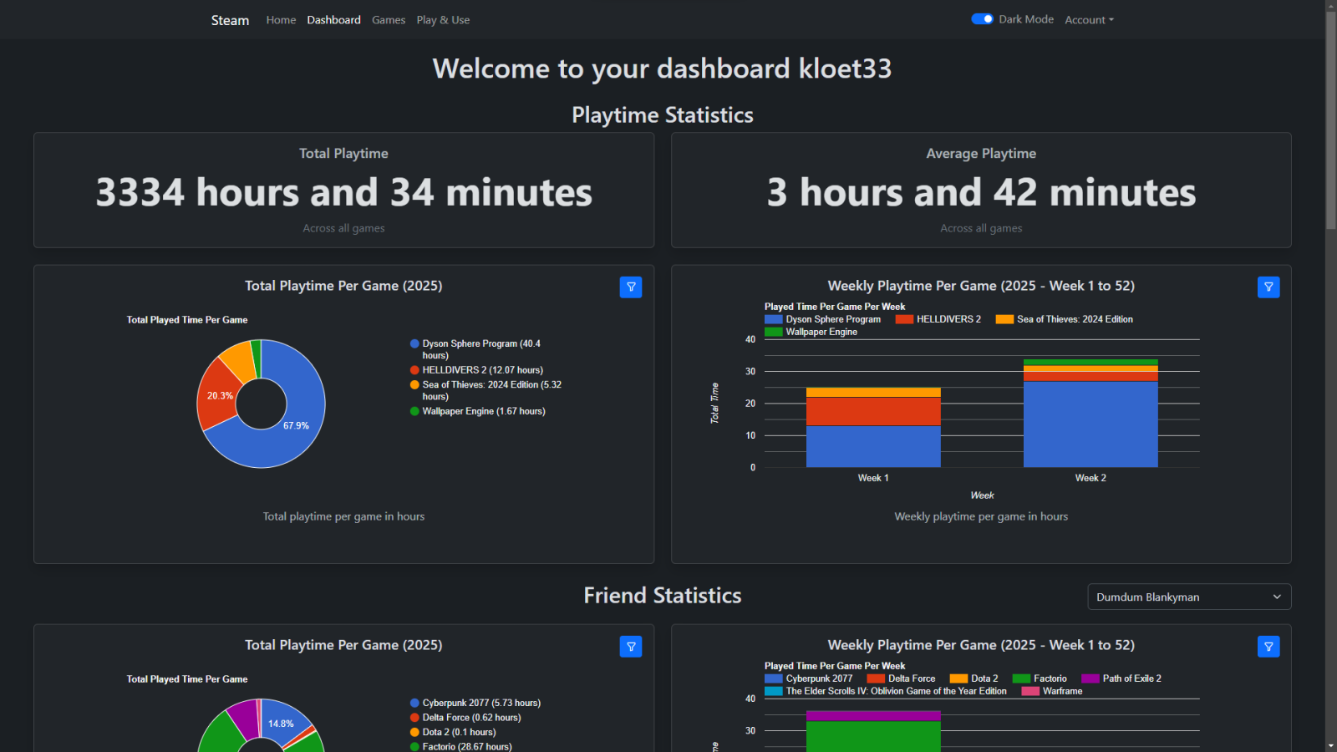Open the filter on the Weekly Playtime chart
The width and height of the screenshot is (1337, 752).
1268,287
